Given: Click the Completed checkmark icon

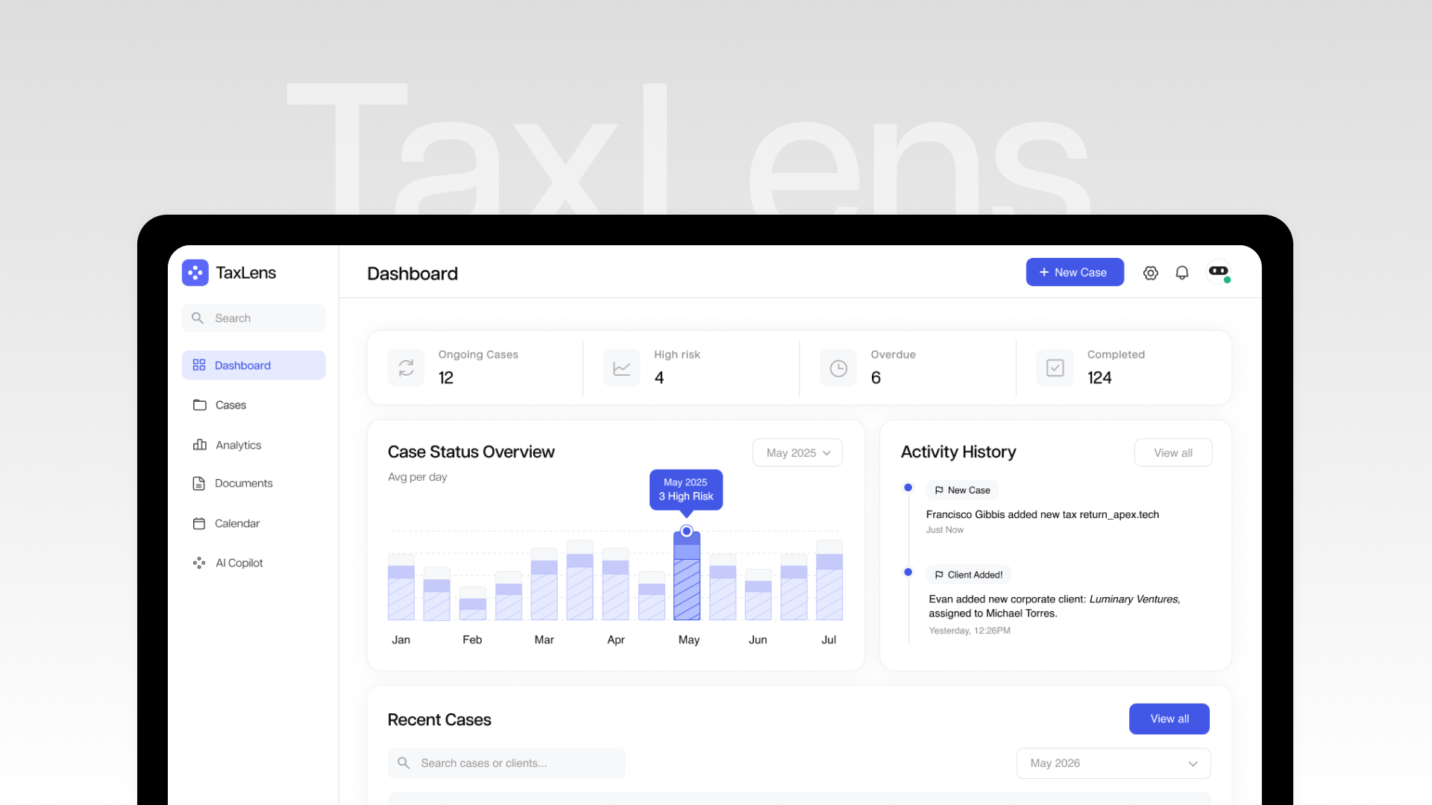Looking at the screenshot, I should coord(1055,367).
